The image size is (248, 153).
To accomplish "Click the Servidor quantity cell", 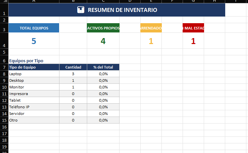I will (73, 114).
